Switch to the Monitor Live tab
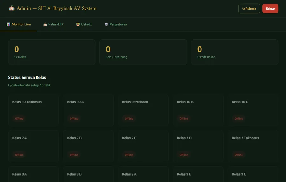Viewport: 286px width, 182px height. tap(18, 24)
